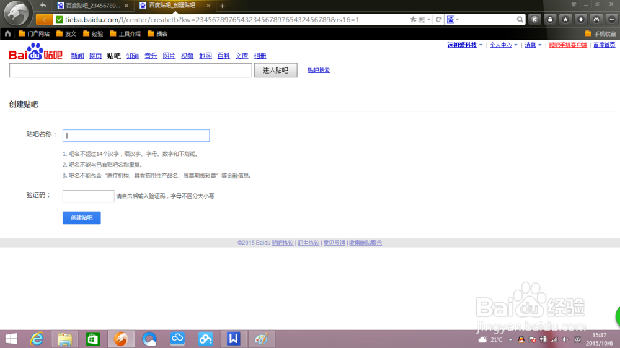Launch Internet Explorer from taskbar
Viewport: 620px width, 348px height.
tap(37, 339)
